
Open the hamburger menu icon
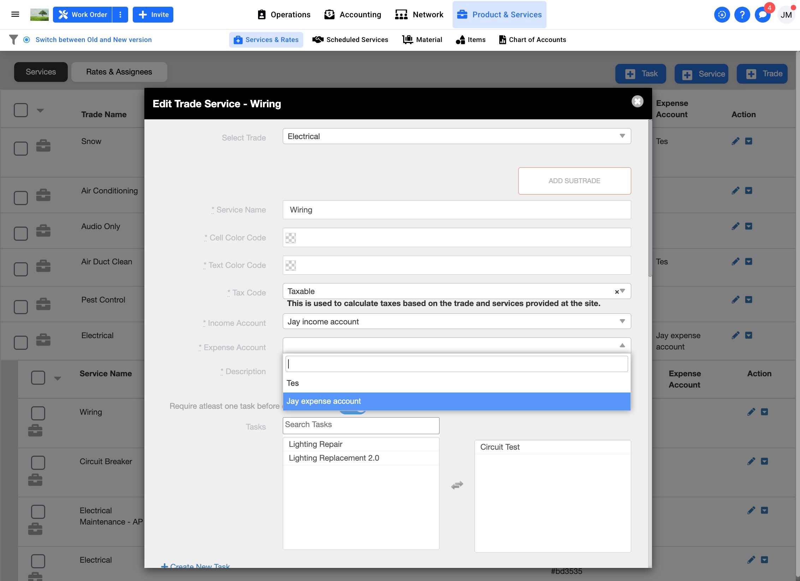coord(15,14)
